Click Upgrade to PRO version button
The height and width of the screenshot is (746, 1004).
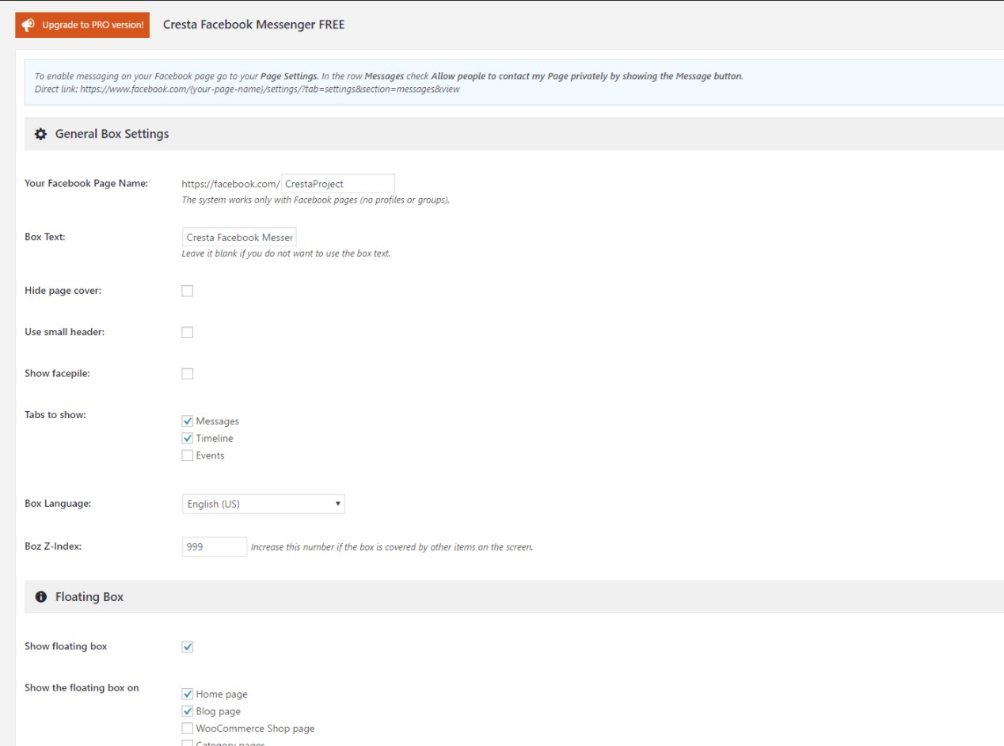pyautogui.click(x=82, y=25)
